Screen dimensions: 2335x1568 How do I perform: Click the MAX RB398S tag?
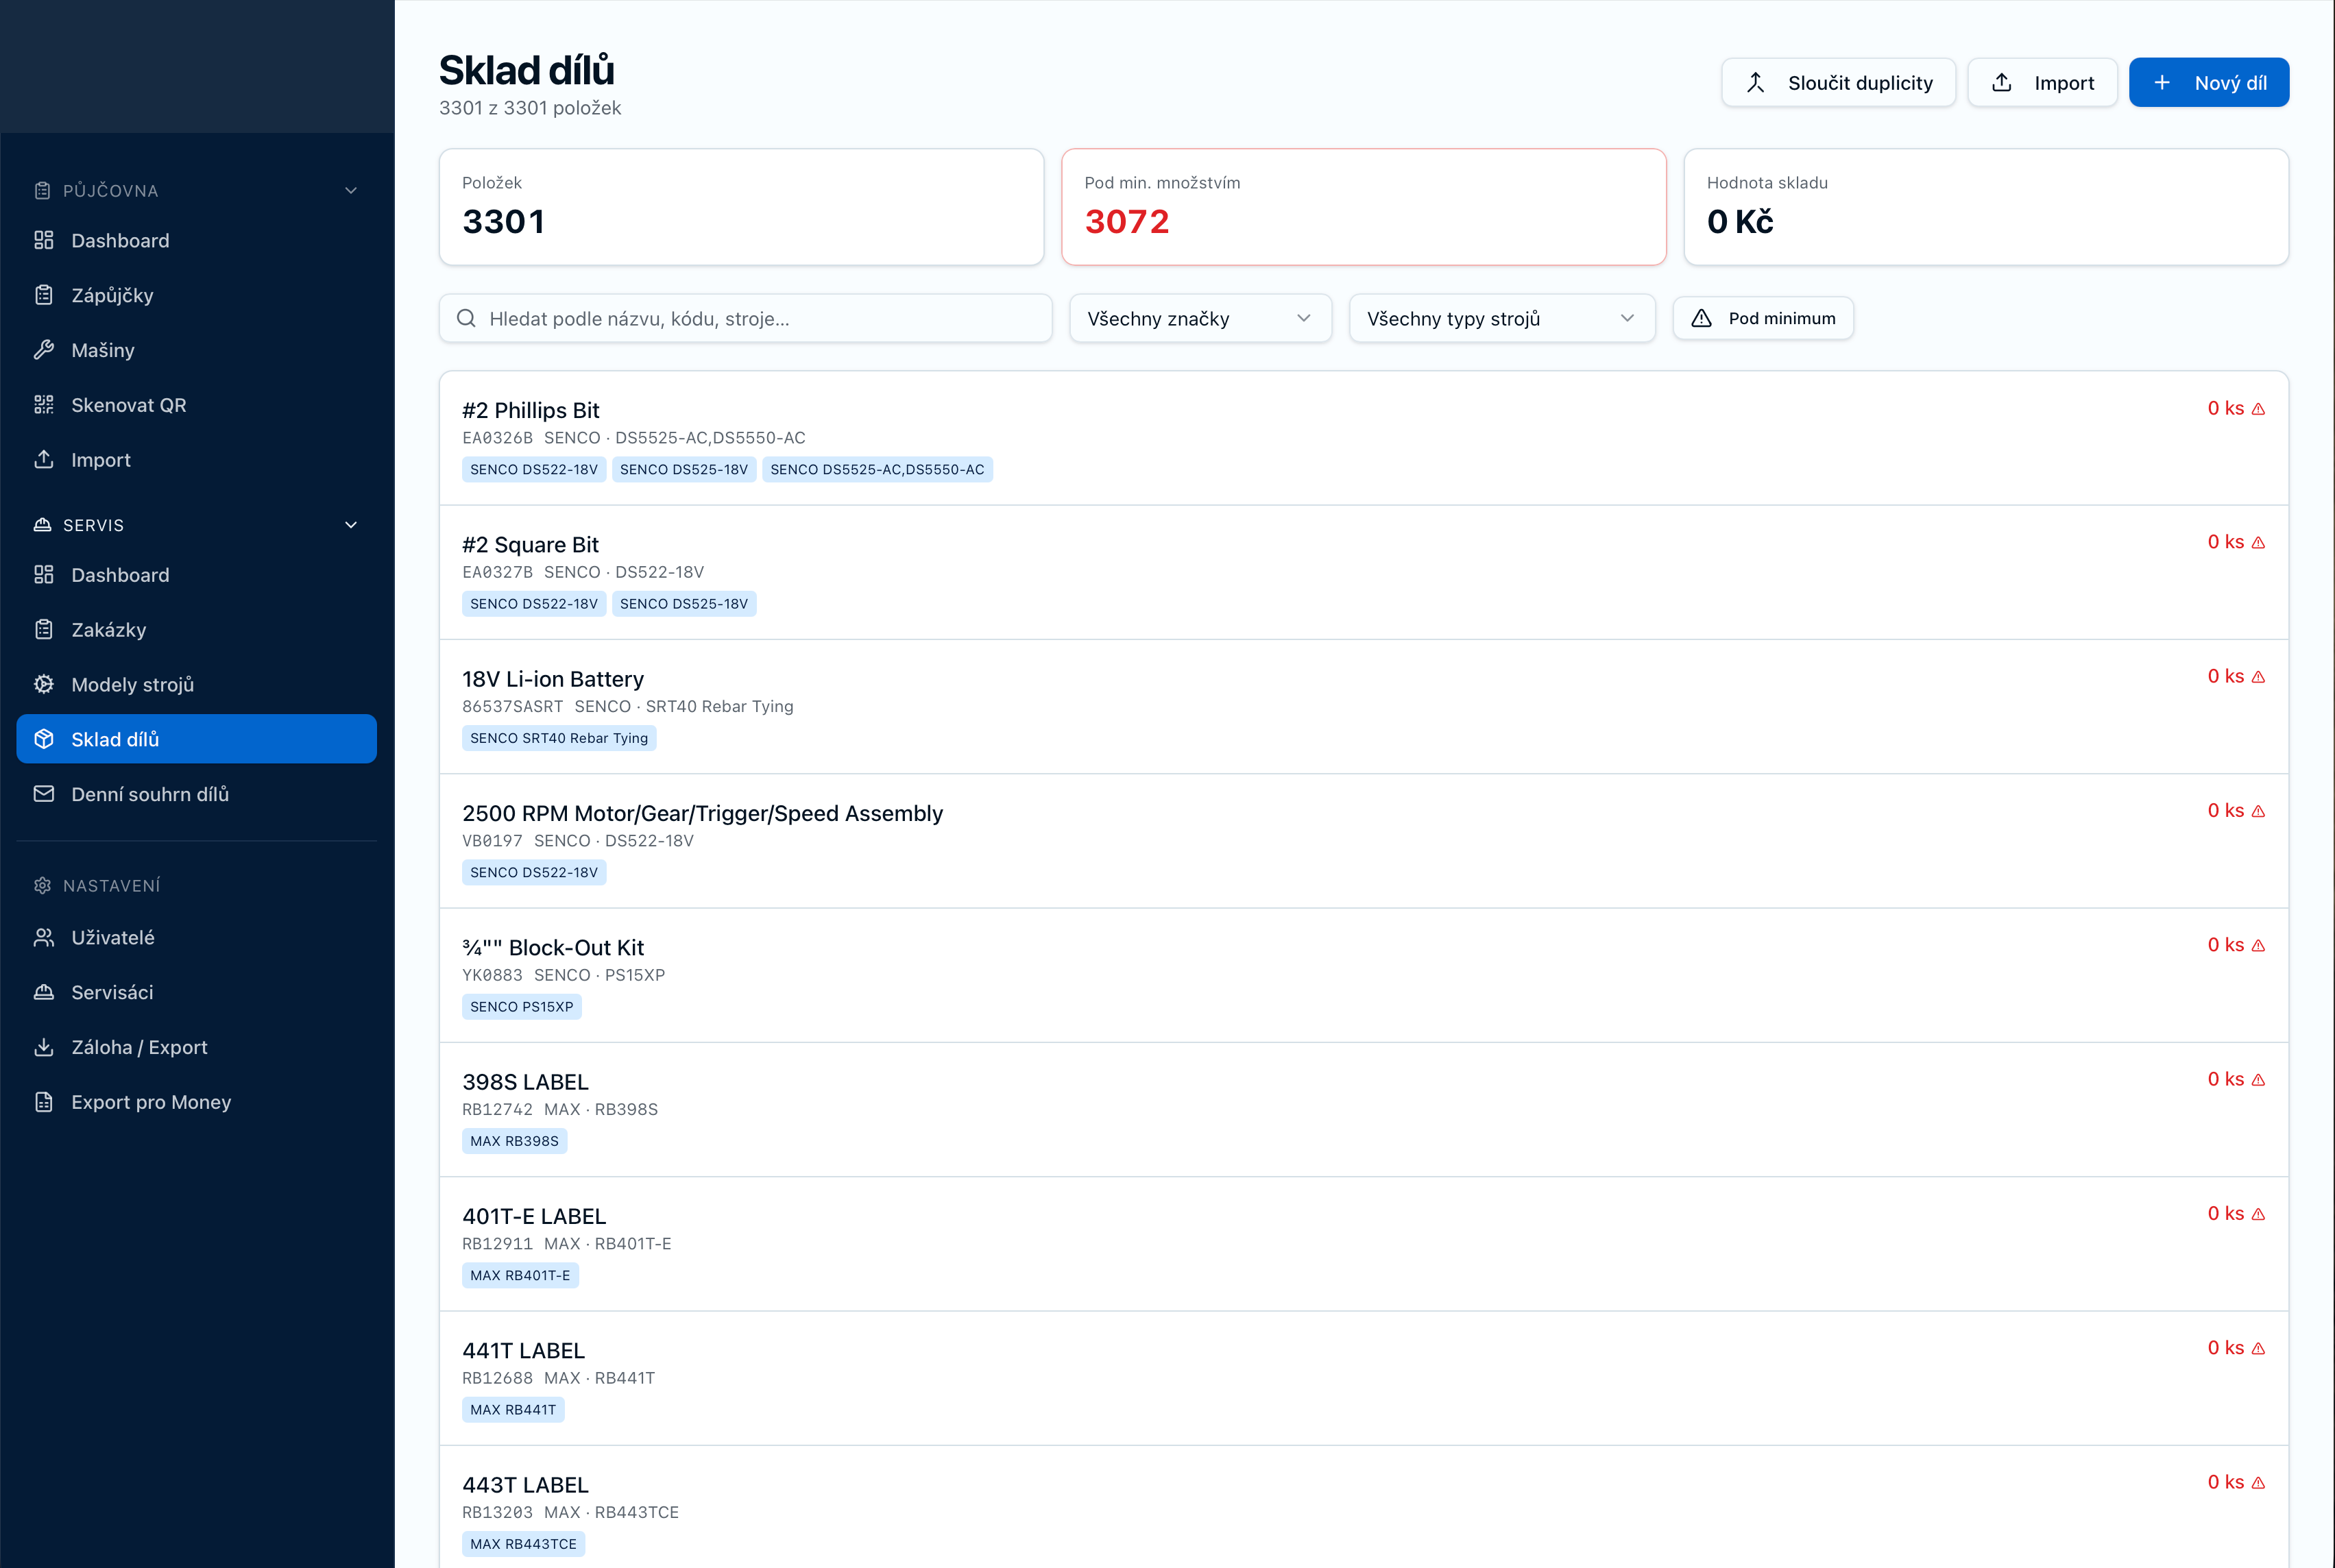tap(514, 1141)
